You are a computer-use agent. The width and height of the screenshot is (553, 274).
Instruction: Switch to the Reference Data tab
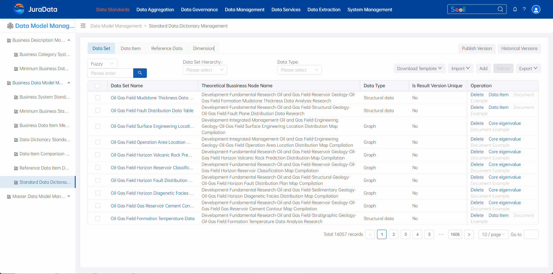(x=167, y=49)
